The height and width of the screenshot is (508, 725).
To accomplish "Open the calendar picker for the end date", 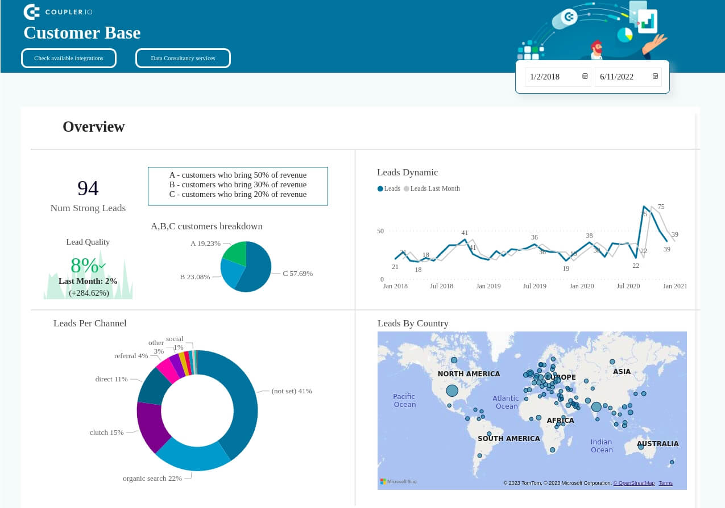I will [655, 76].
